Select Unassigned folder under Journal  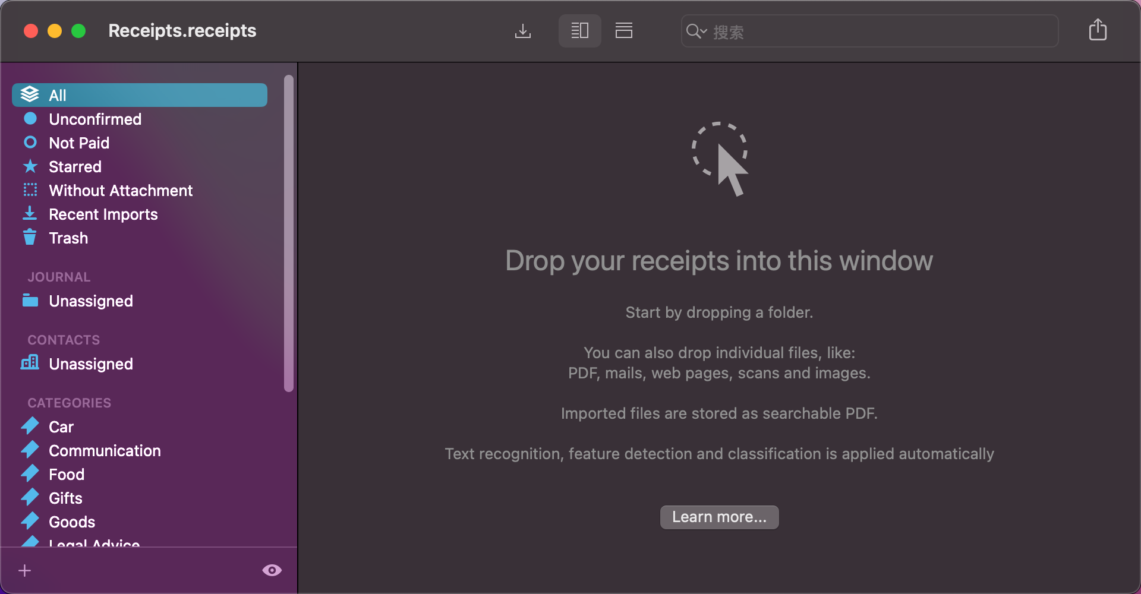(x=91, y=301)
